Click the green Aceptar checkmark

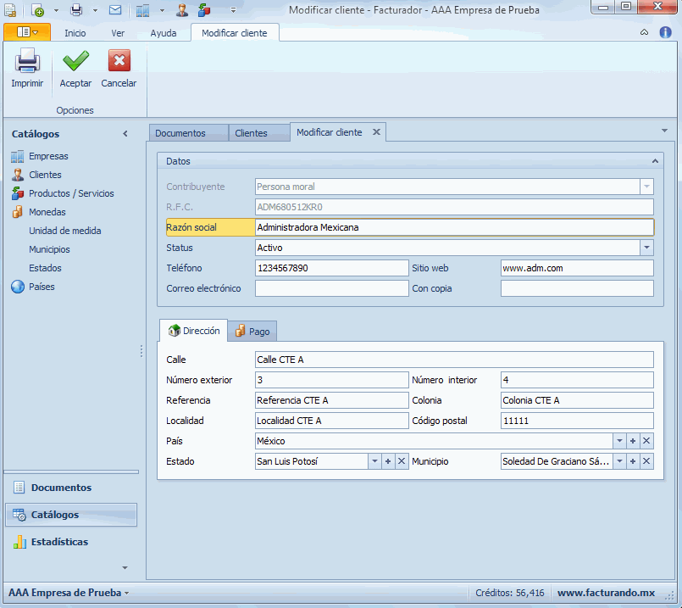coord(75,62)
